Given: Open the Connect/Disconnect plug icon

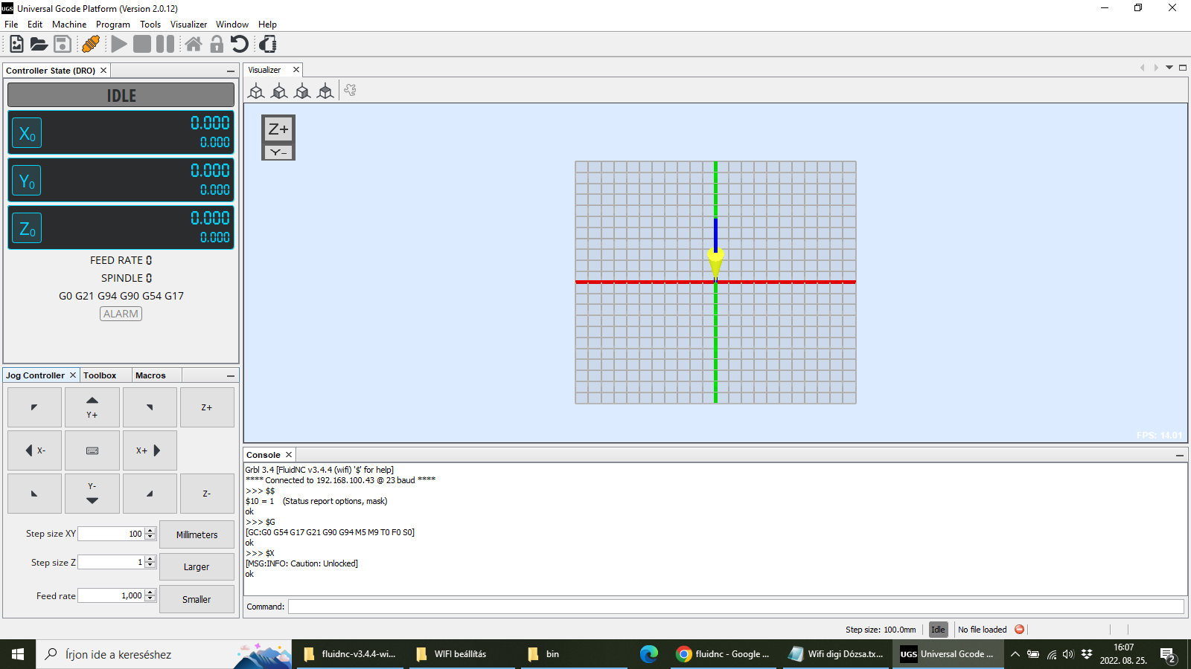Looking at the screenshot, I should 91,44.
